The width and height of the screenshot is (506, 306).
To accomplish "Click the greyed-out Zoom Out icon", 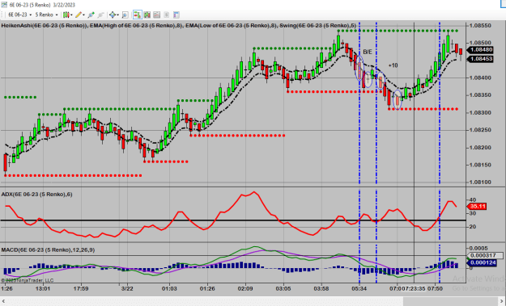I will [x=101, y=15].
